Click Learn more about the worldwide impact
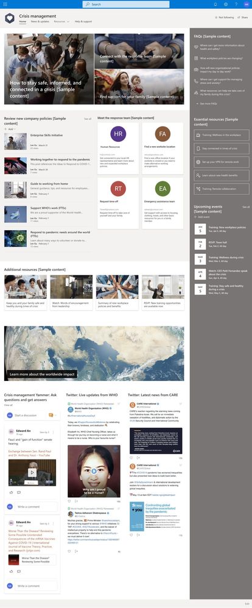The height and width of the screenshot is (608, 252). click(x=43, y=374)
